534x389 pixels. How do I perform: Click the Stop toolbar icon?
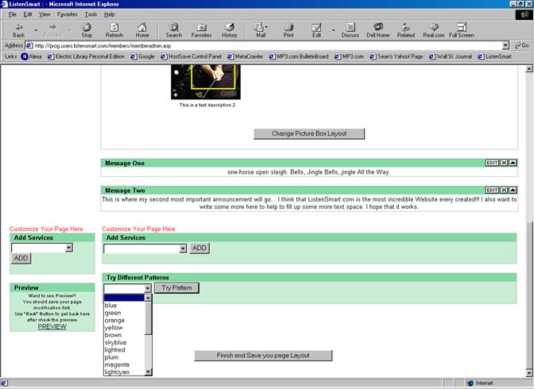(87, 30)
